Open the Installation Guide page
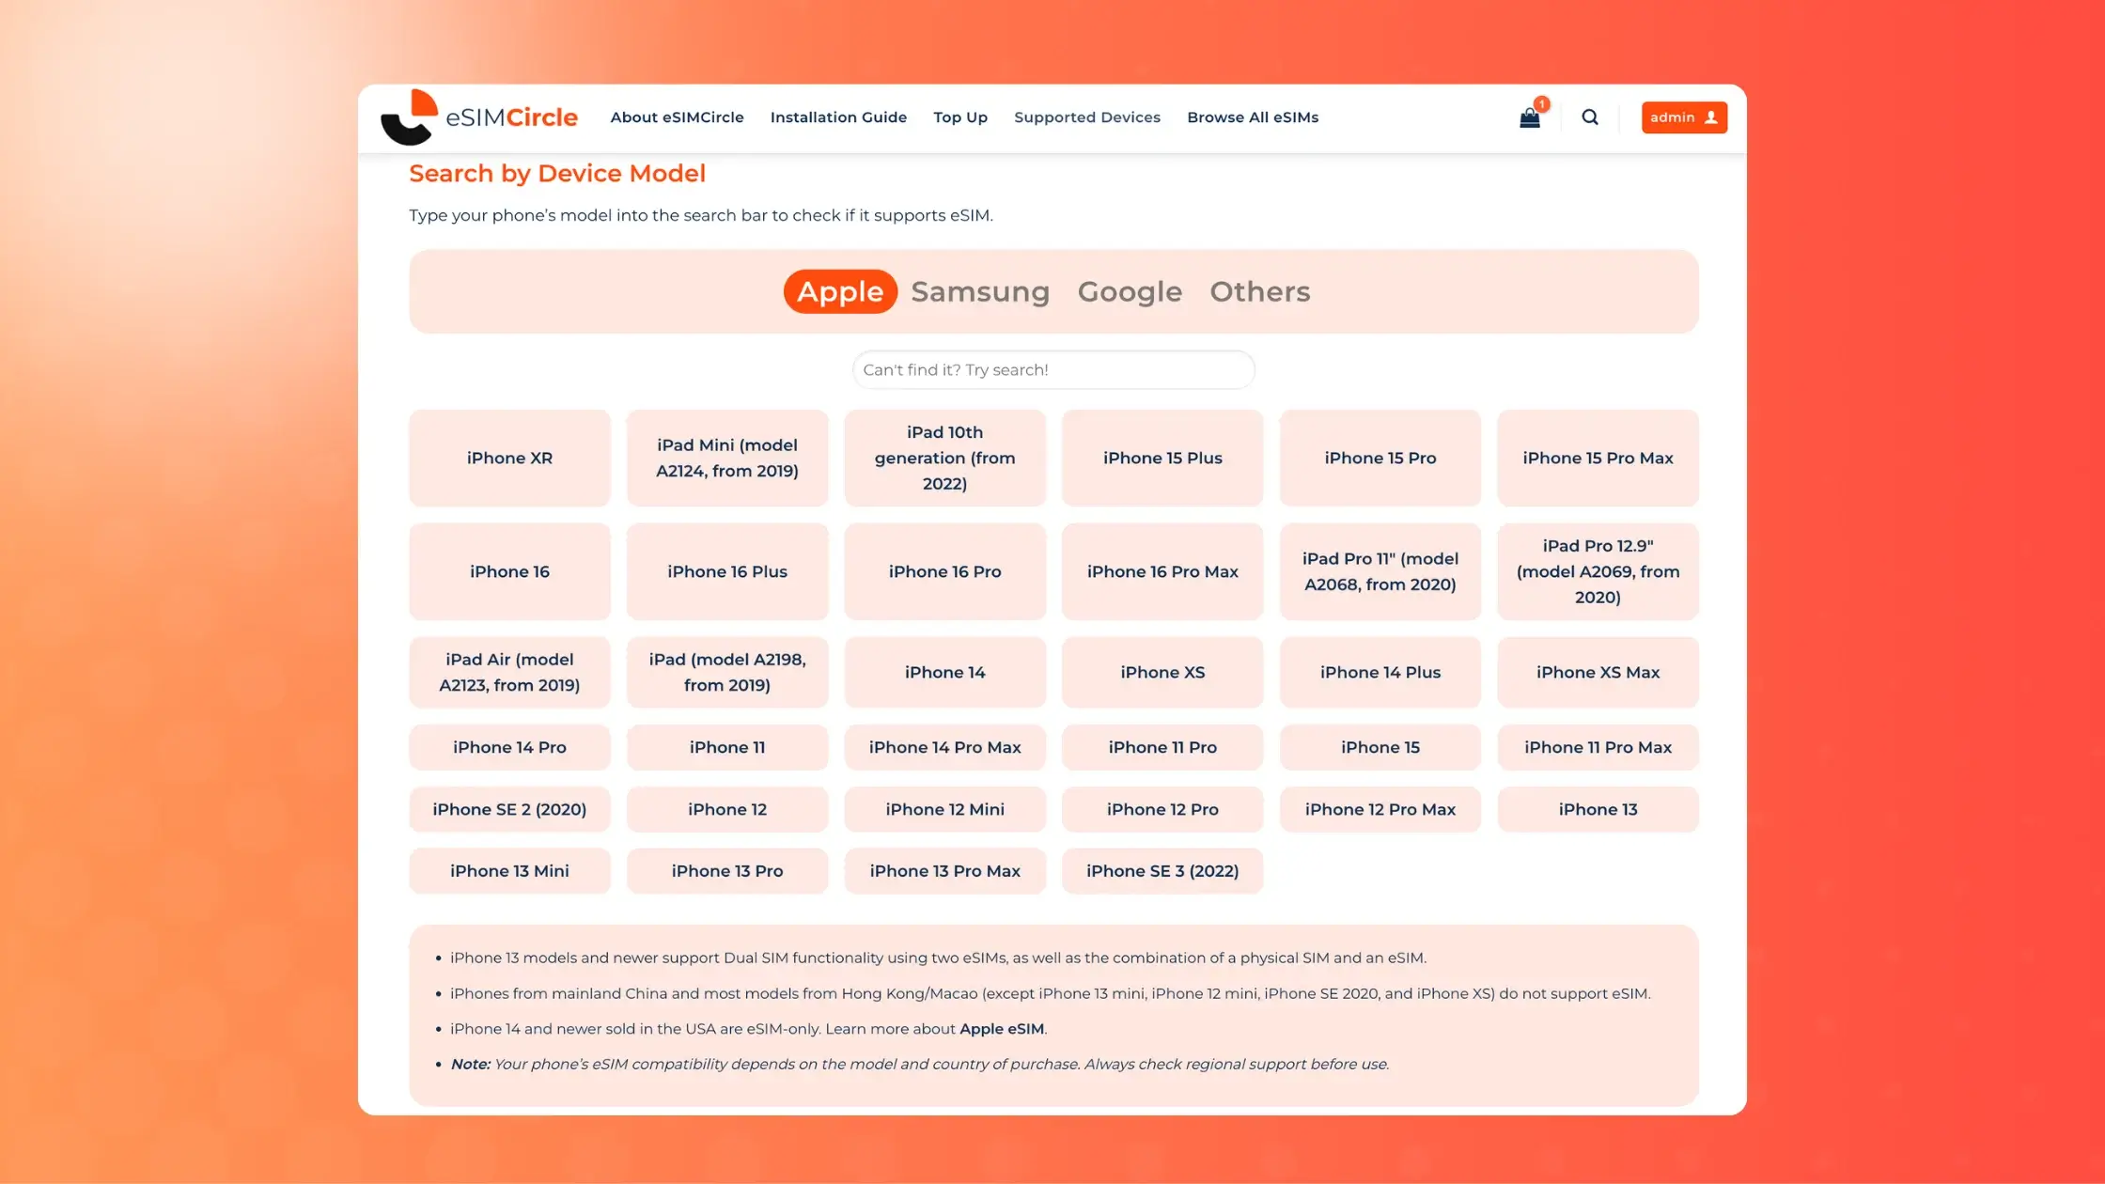Screen dimensions: 2105x1184 pyautogui.click(x=838, y=117)
